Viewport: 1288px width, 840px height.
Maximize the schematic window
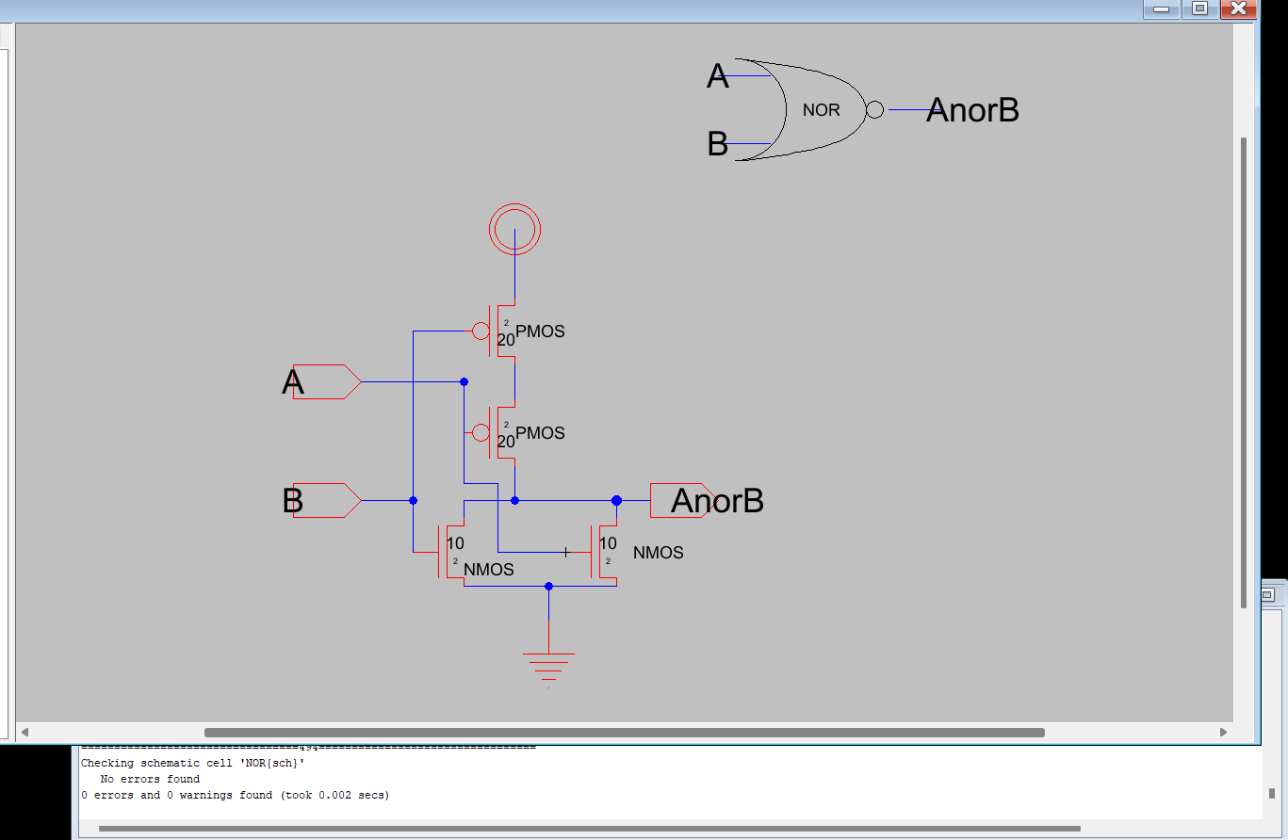1199,9
